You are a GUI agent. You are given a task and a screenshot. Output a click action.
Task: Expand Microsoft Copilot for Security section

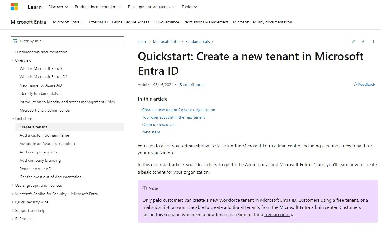[13, 194]
